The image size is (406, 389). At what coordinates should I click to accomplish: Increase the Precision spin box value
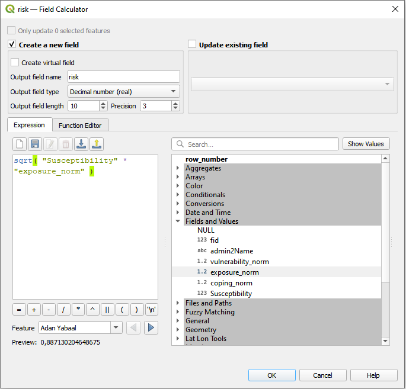coord(175,103)
